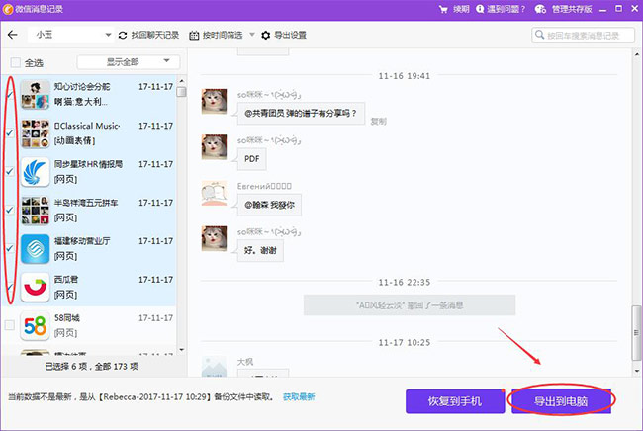
Task: Click 按时间筛选 in the toolbar
Action: point(223,36)
